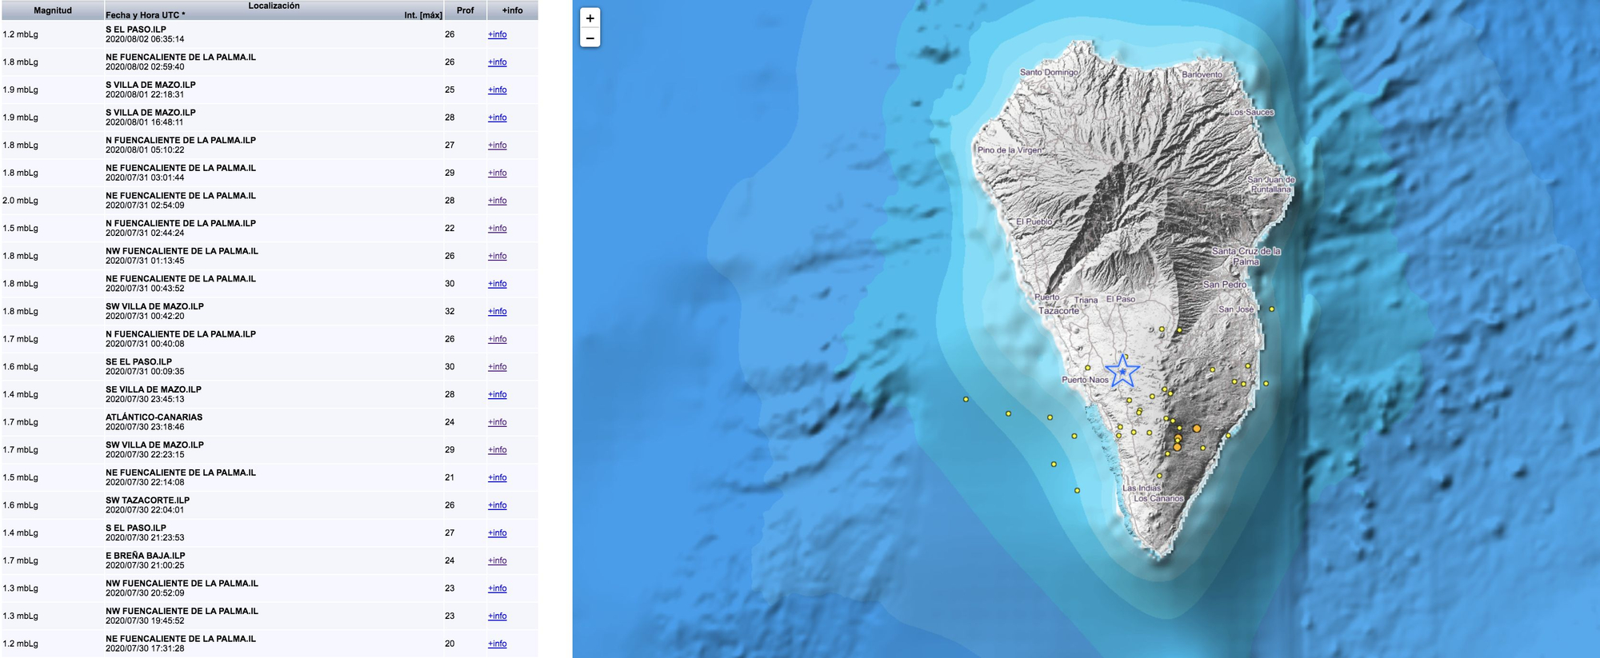Open +info for 2020/07/30 21:23:53 earthquake
Screen dimensions: 1600x658
click(x=498, y=533)
